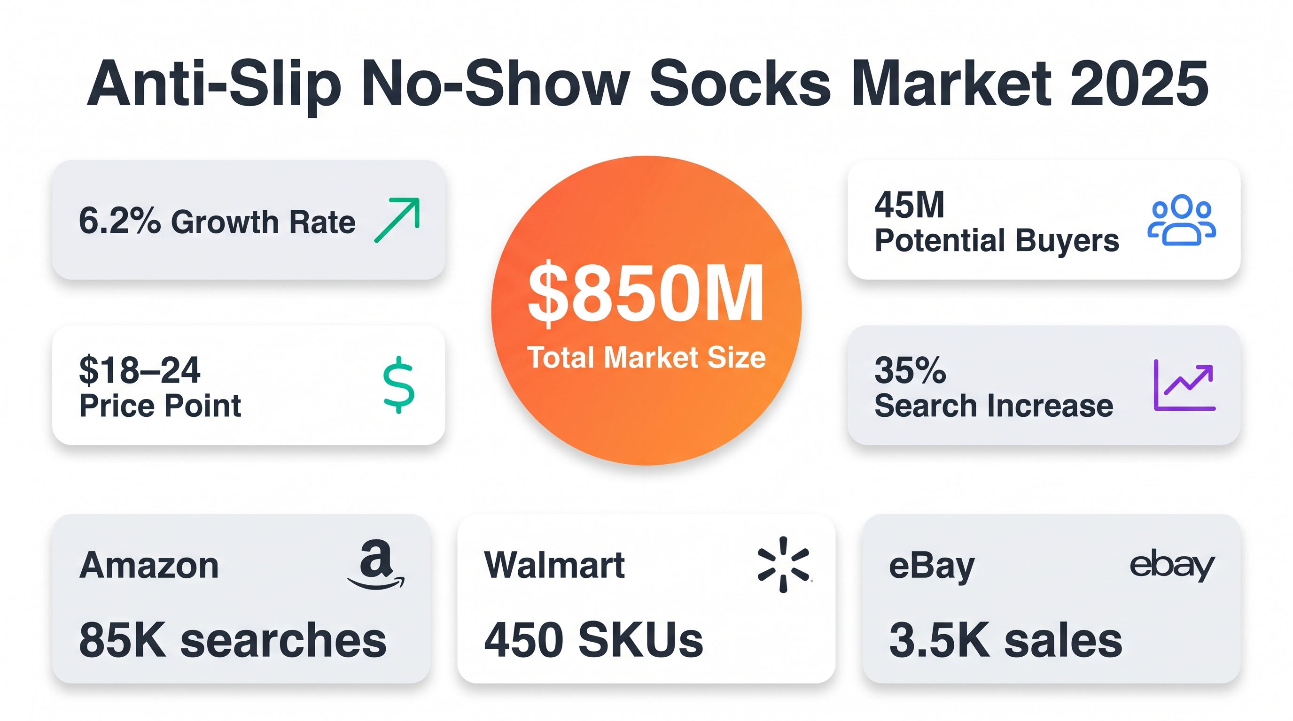Image resolution: width=1293 pixels, height=721 pixels.
Task: Click the Total Market Size label
Action: tap(646, 358)
